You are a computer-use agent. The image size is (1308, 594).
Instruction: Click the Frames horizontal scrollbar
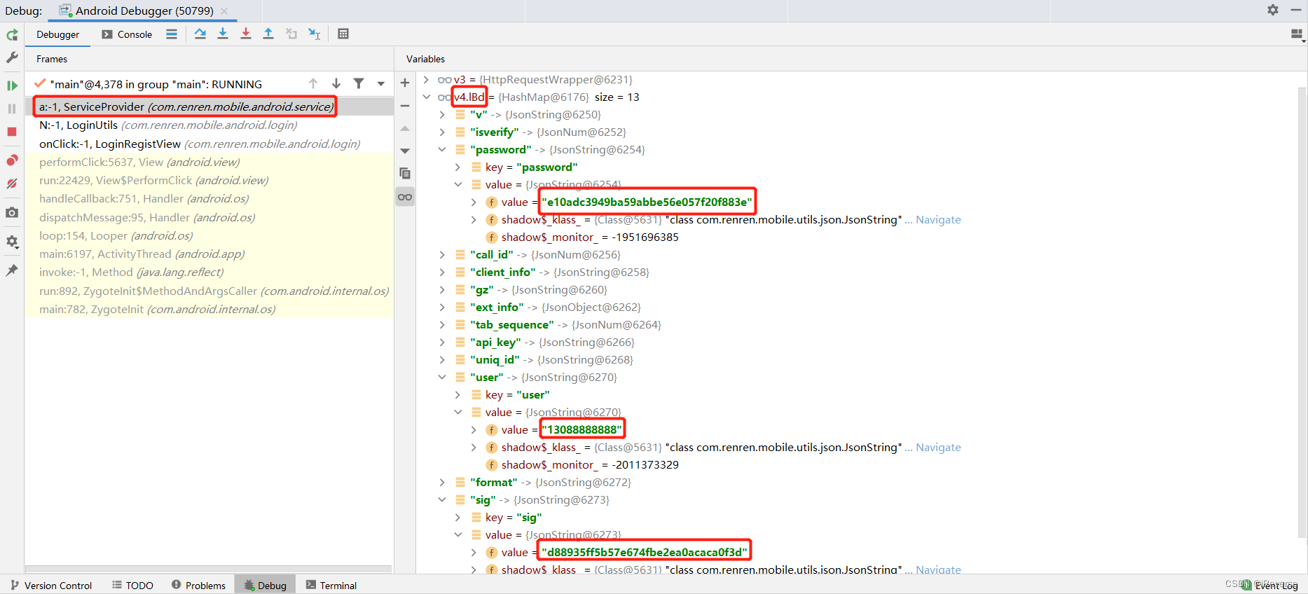point(209,569)
